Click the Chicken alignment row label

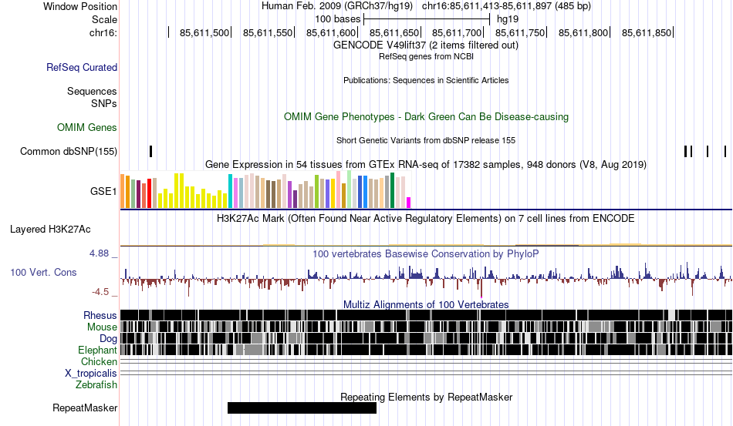(99, 361)
